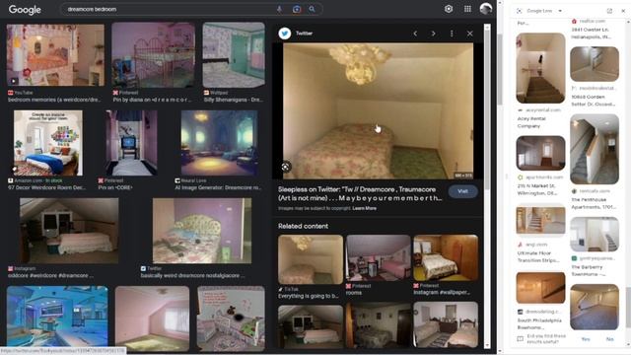631x355 pixels.
Task: Open the three-dot more options menu in the preview
Action: [x=452, y=34]
